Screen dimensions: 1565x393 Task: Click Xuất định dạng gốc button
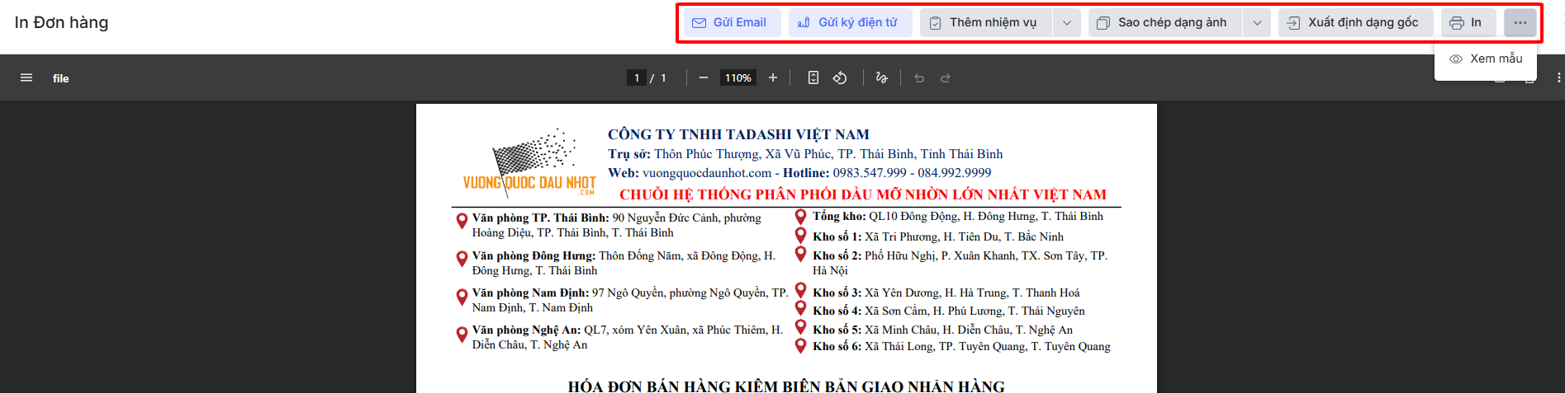click(1354, 23)
